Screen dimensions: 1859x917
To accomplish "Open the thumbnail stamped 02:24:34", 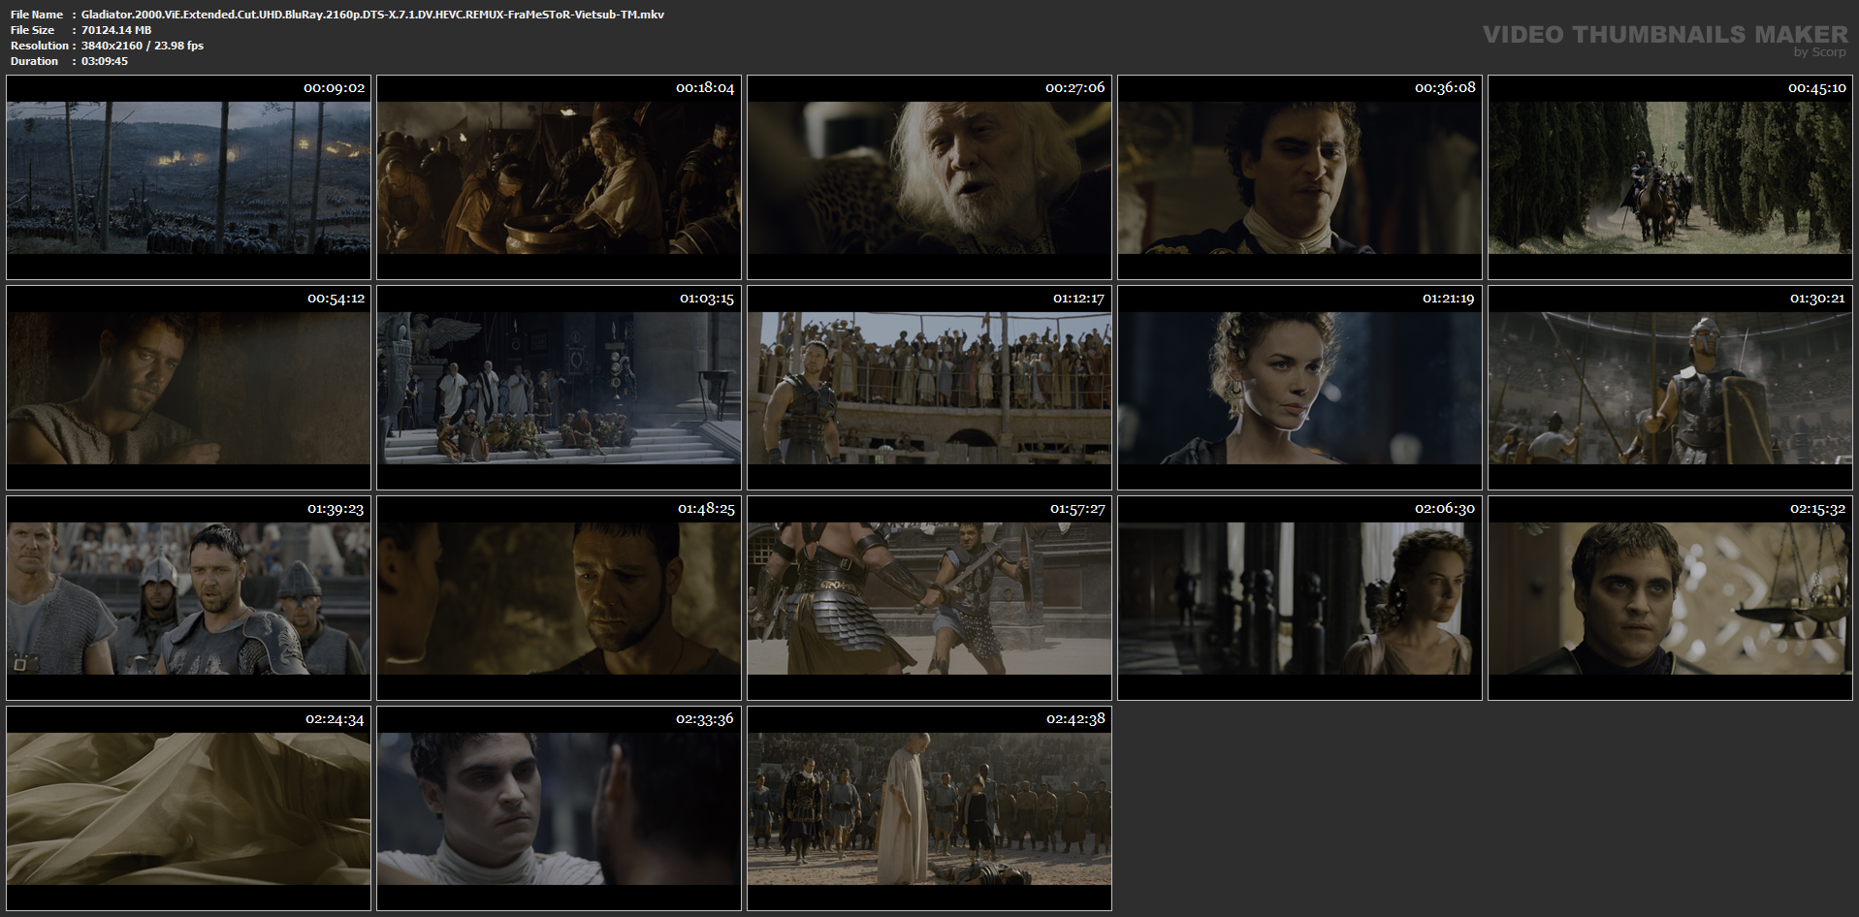I will [x=188, y=808].
